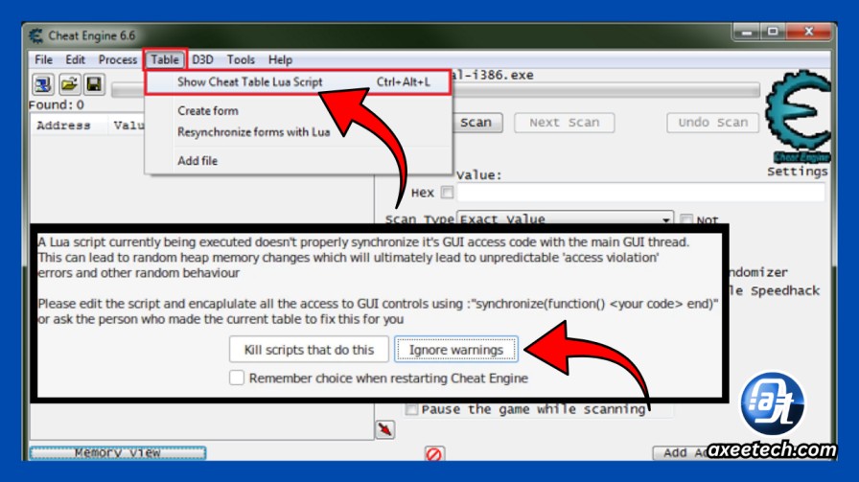Click Kill scripts that do this

click(x=309, y=350)
